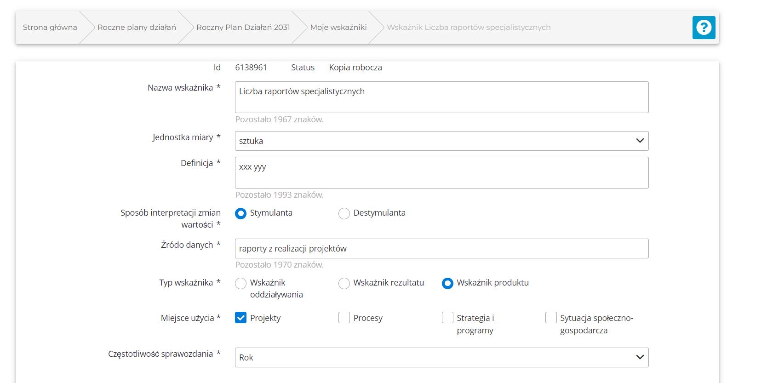Click the Nazwa wskaźnika text field
This screenshot has width=773, height=383.
(441, 97)
